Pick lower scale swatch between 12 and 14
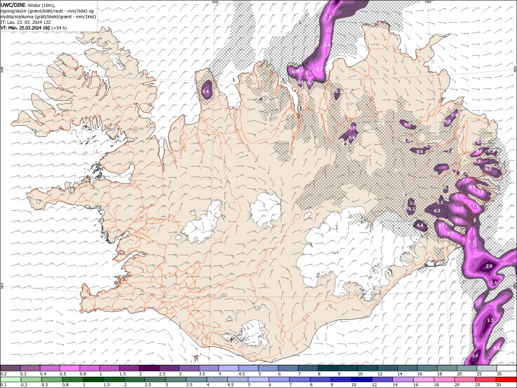Viewport: 517px width, 388px height. click(x=382, y=380)
